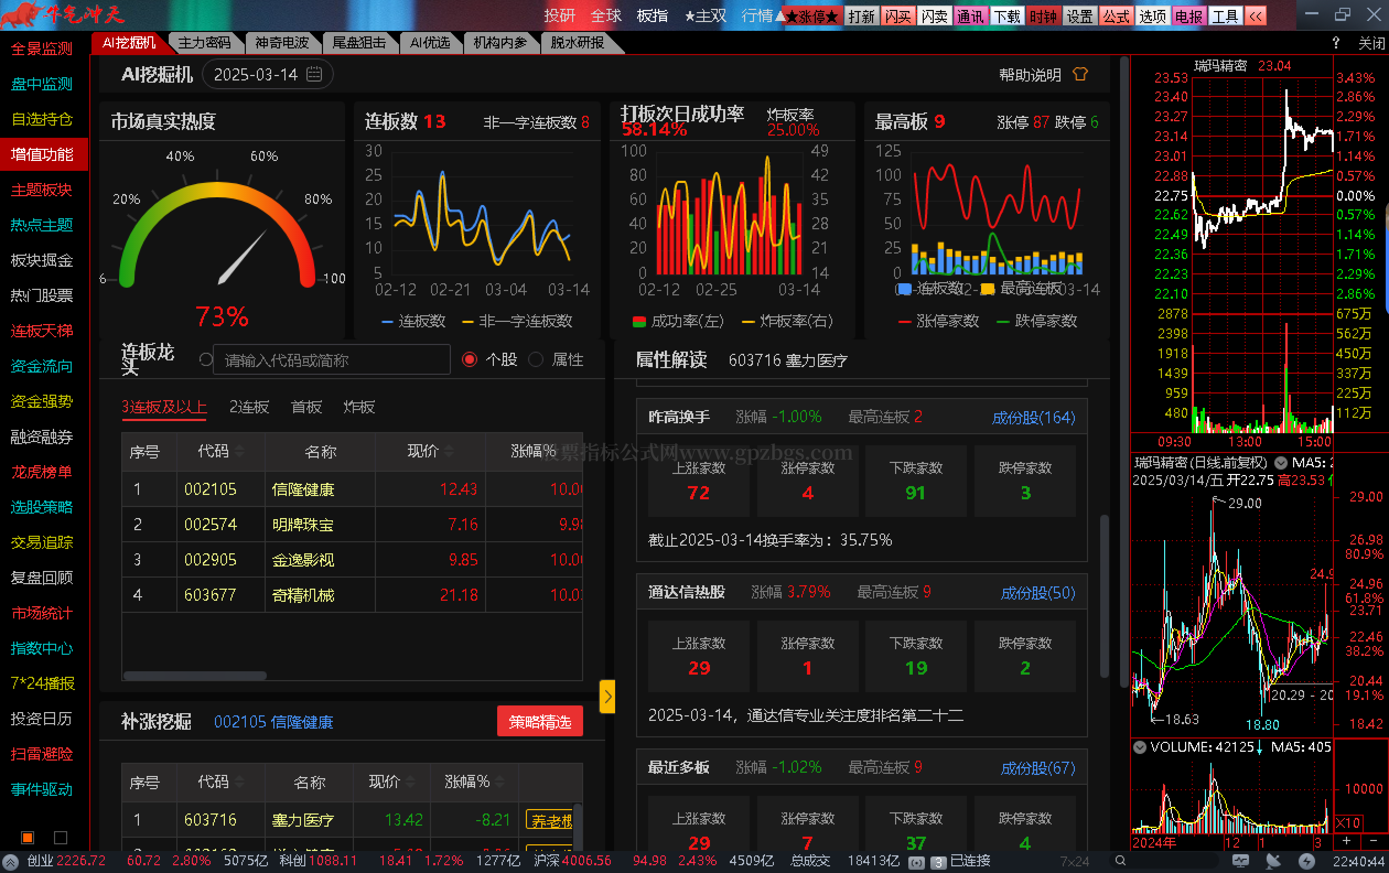Click the lightning bolt status icon
This screenshot has height=873, width=1389.
pos(1306,860)
